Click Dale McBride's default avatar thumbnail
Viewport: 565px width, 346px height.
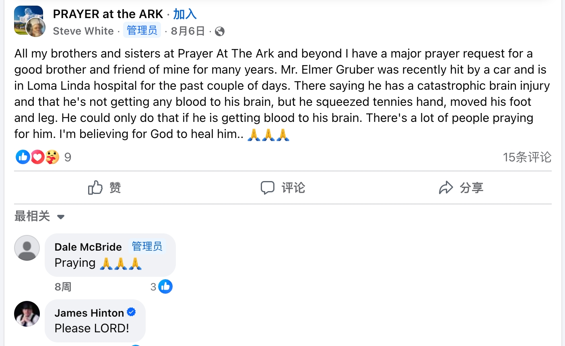click(x=27, y=248)
